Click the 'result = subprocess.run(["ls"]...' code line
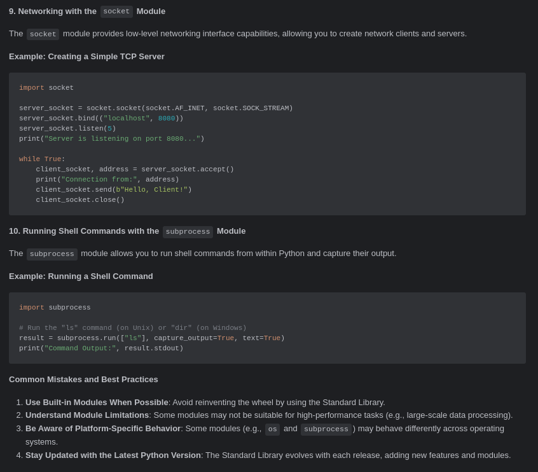Screen dimensions: 538x472 pos(151,338)
